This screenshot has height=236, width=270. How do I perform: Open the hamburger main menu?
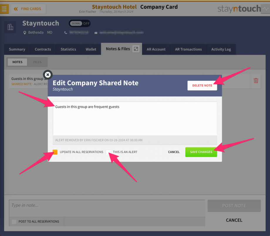coord(4,9)
